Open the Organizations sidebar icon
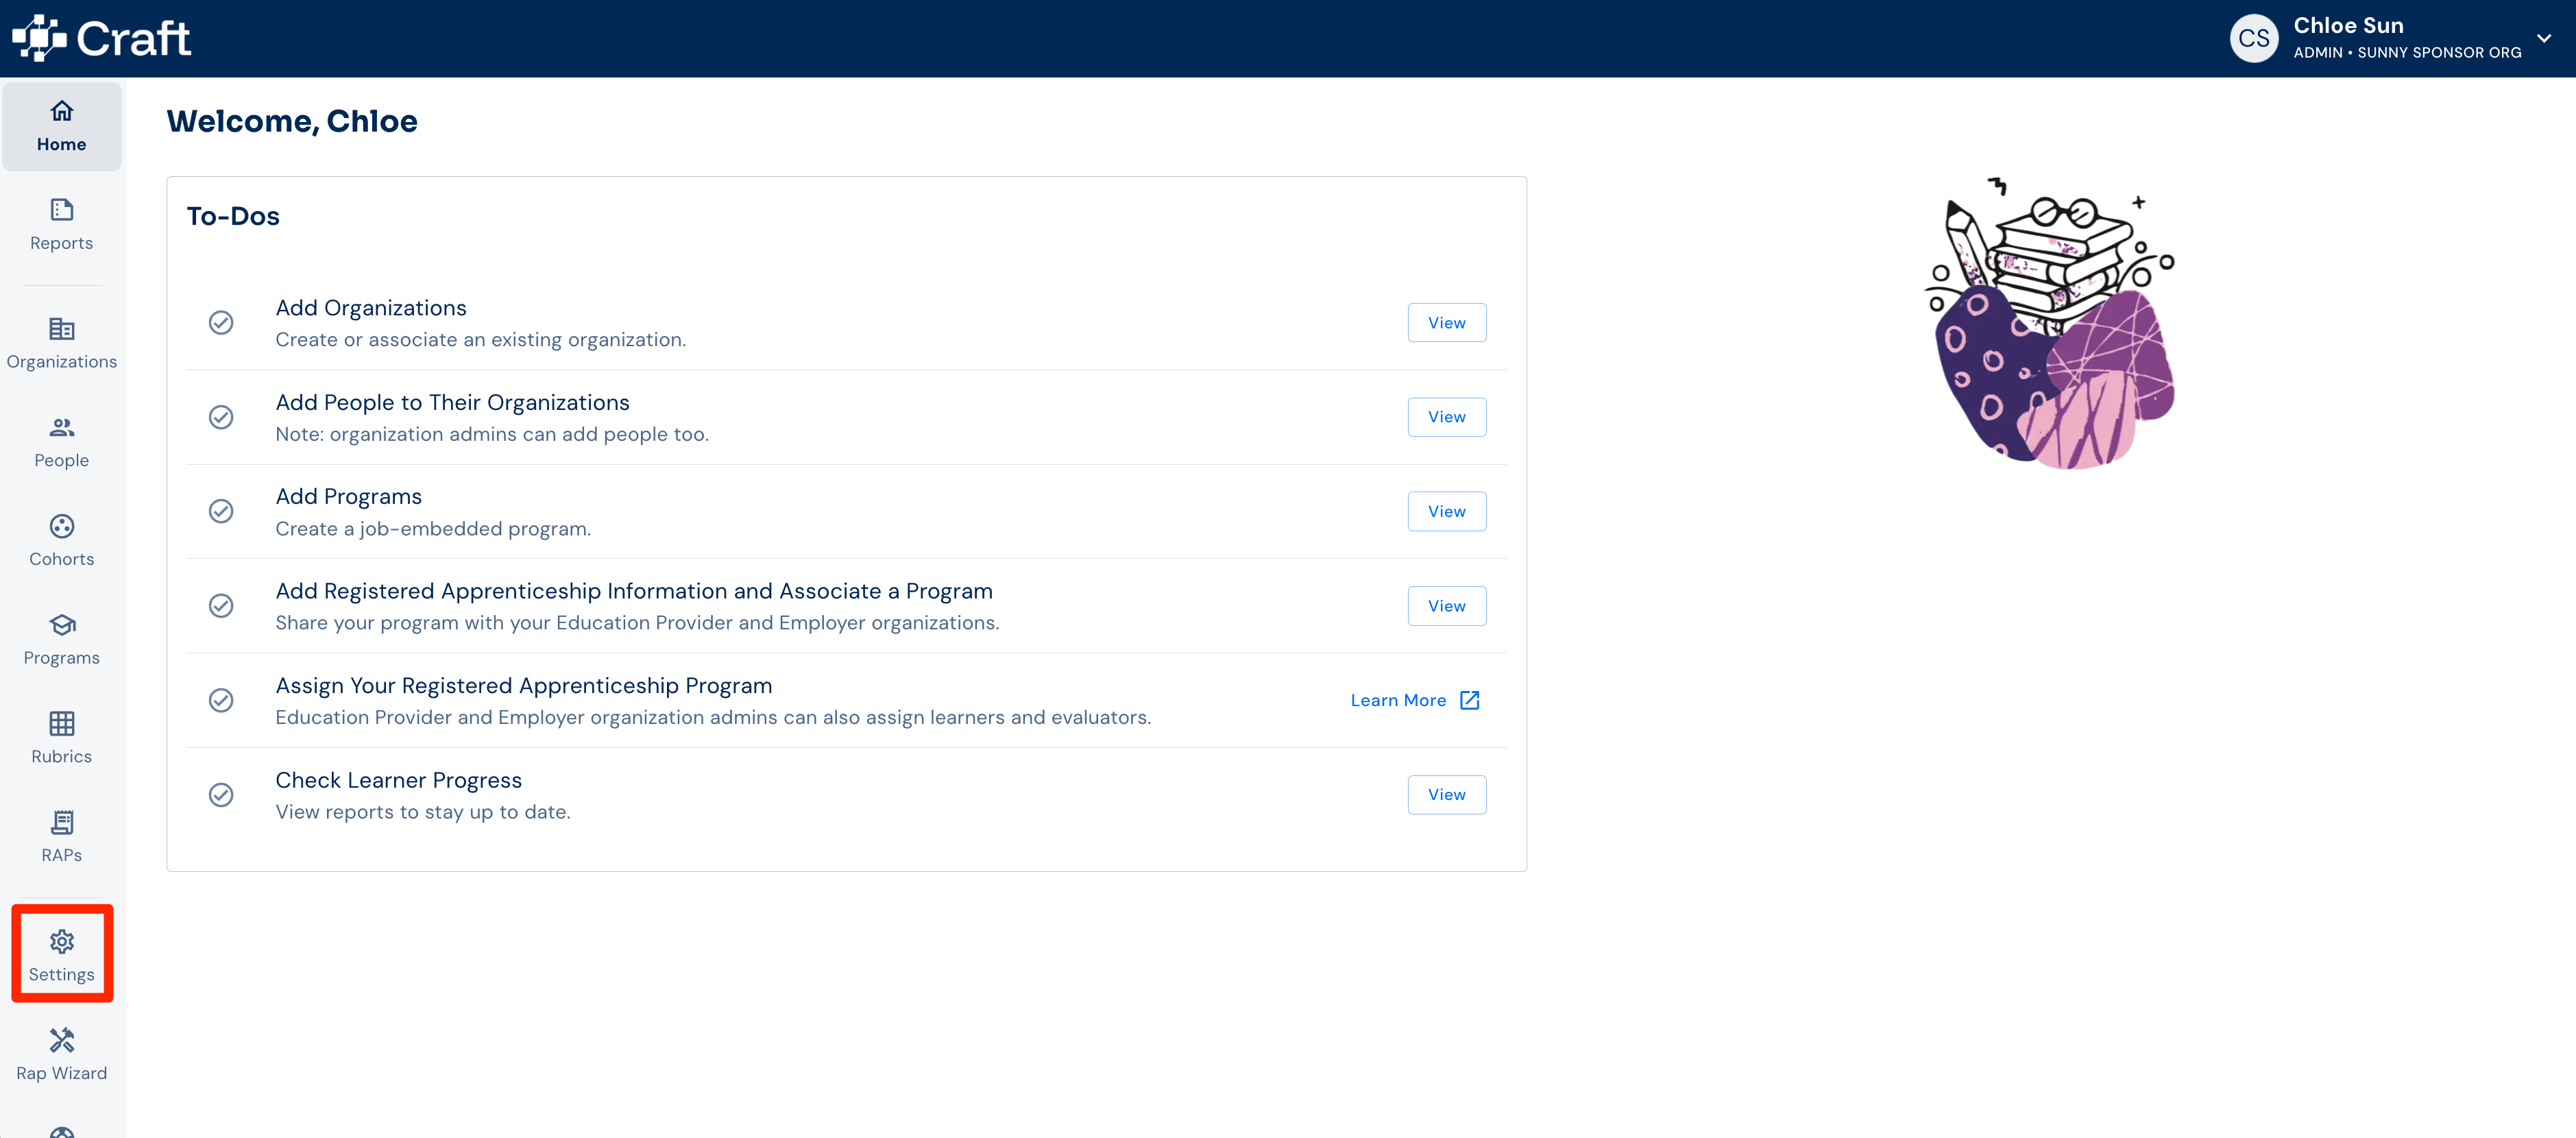The image size is (2576, 1138). point(62,329)
